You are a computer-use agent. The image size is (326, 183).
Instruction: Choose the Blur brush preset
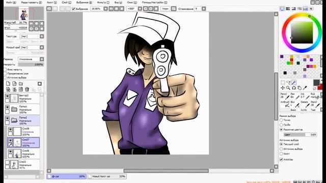[x=295, y=104]
